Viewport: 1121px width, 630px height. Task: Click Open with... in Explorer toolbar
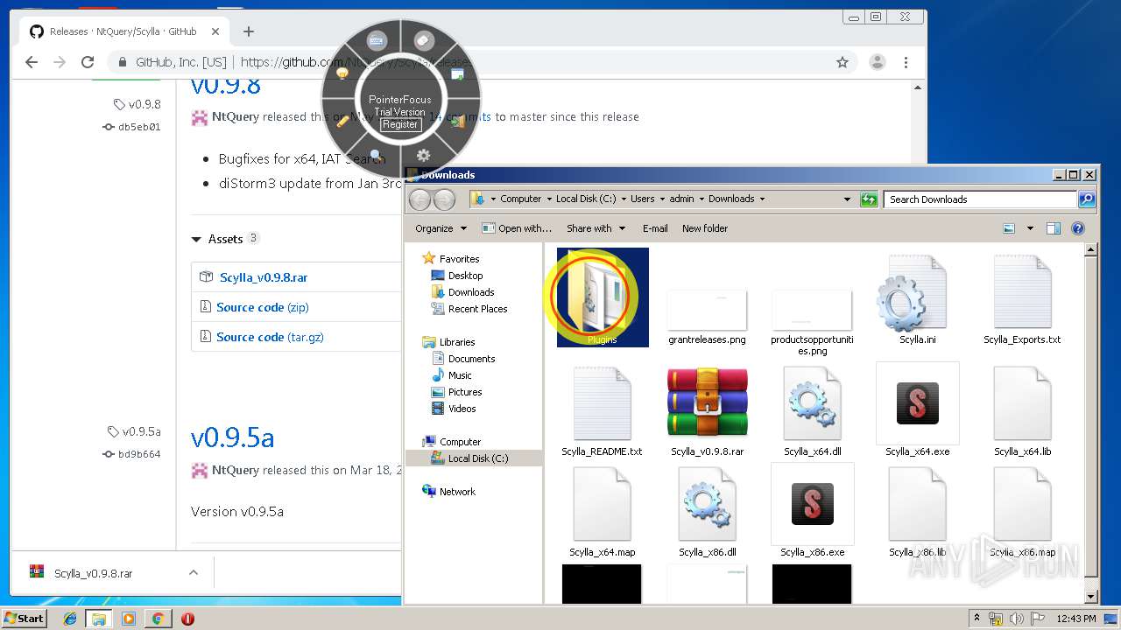pyautogui.click(x=517, y=228)
